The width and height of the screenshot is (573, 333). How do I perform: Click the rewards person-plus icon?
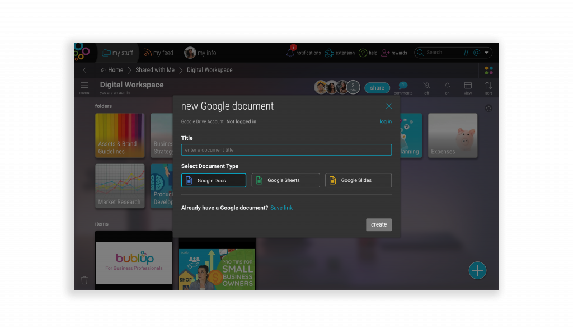(385, 53)
